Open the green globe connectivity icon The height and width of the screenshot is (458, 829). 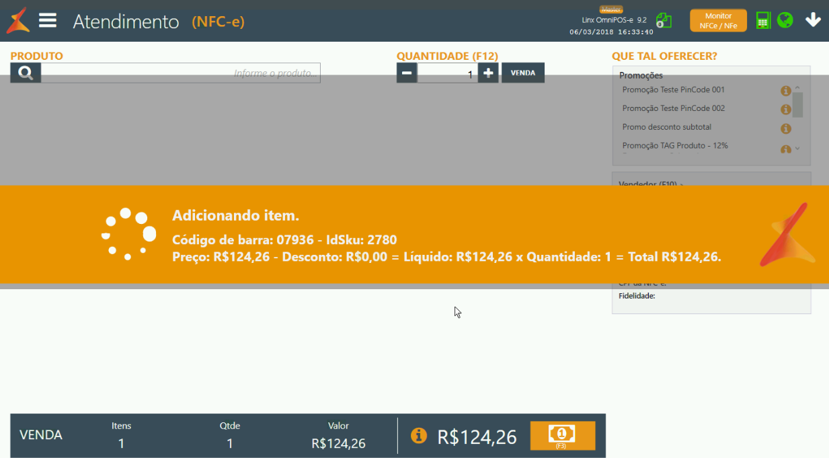pos(785,20)
